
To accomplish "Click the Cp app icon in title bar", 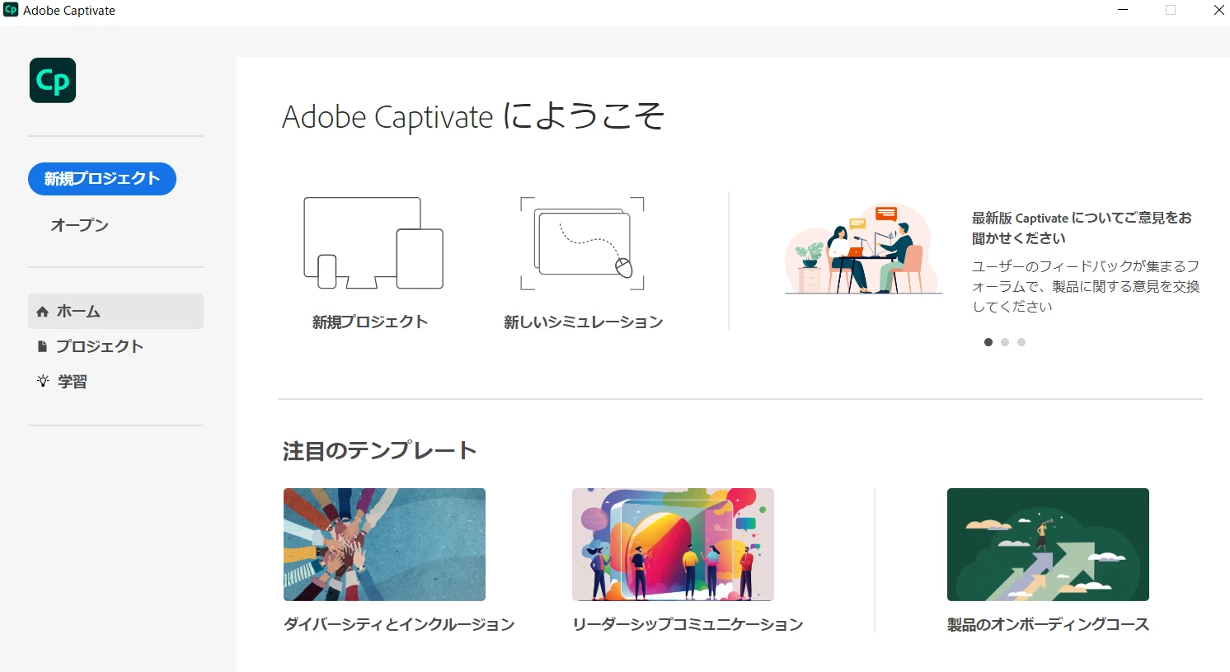I will pos(11,10).
